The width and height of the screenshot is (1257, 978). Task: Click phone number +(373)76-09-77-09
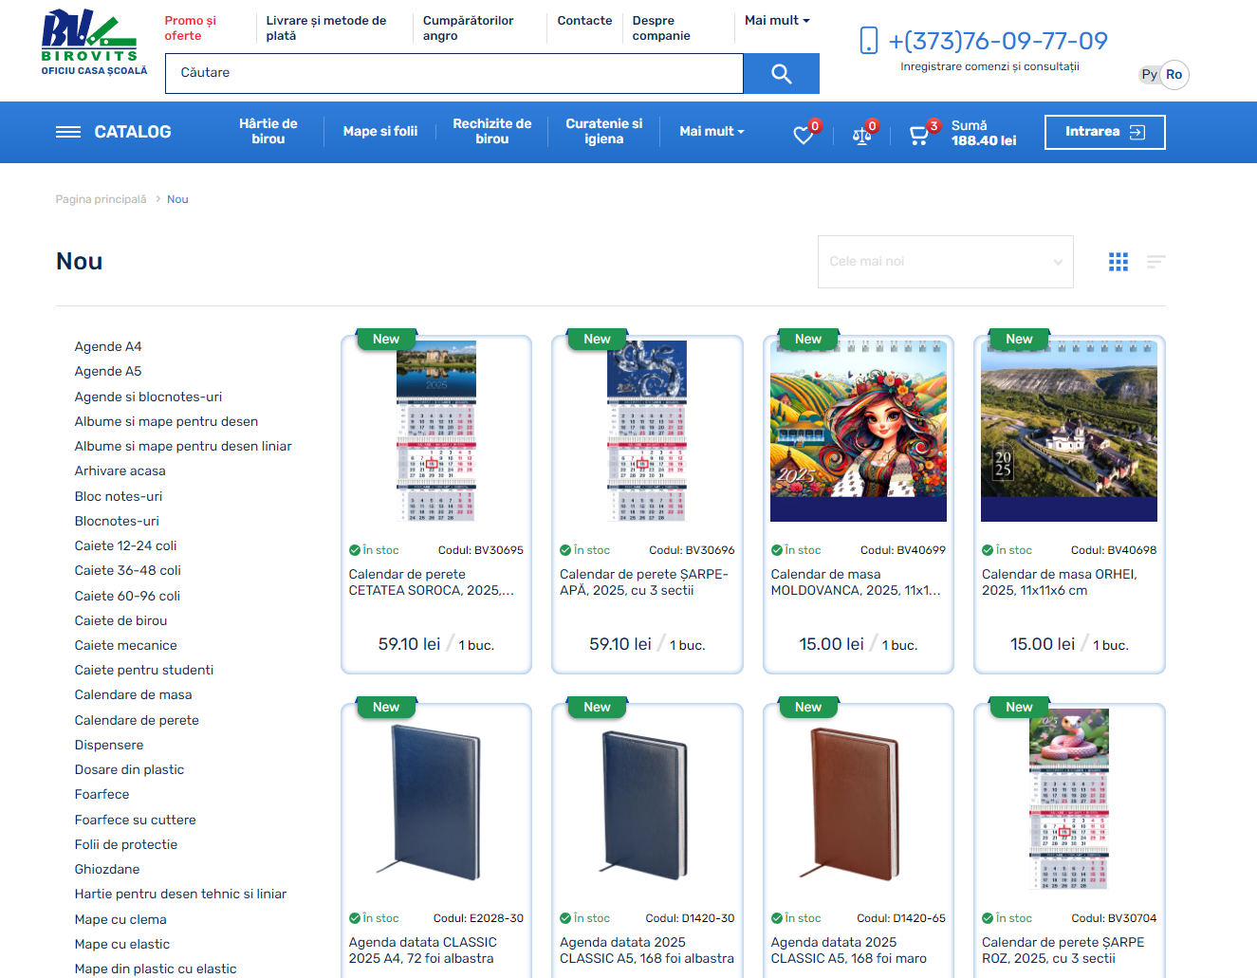[x=998, y=41]
